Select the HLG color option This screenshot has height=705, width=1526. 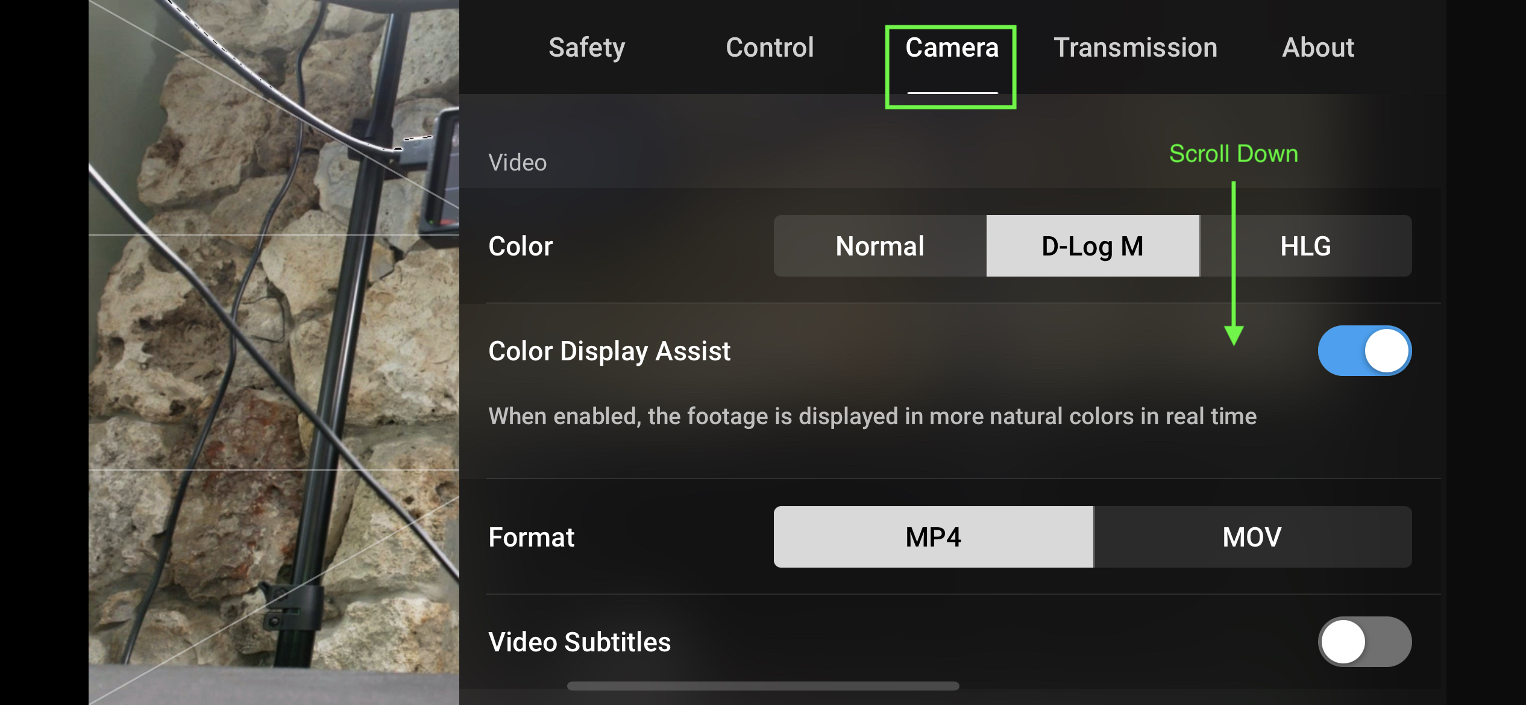tap(1305, 246)
